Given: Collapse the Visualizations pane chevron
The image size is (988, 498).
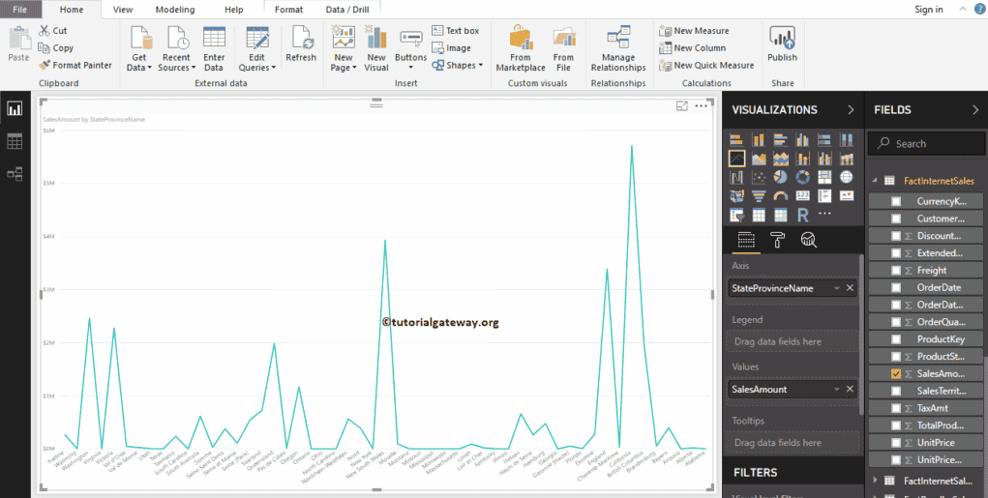Looking at the screenshot, I should 850,110.
